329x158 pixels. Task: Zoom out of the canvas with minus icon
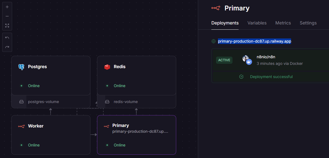pyautogui.click(x=7, y=16)
